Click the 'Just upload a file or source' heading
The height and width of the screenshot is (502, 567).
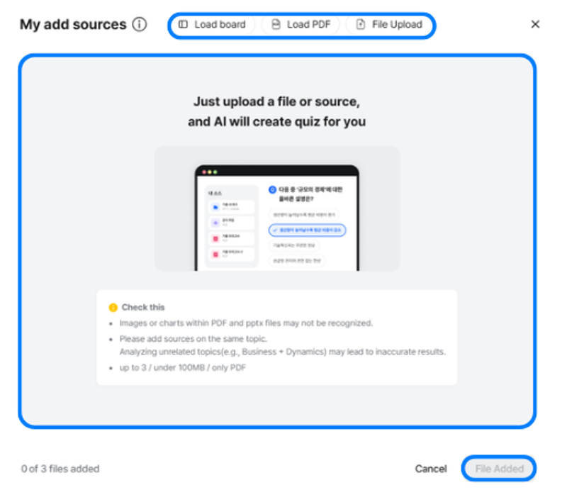[x=276, y=112]
